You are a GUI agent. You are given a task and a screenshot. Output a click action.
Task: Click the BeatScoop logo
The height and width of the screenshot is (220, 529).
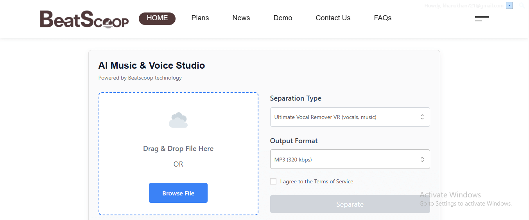point(84,19)
